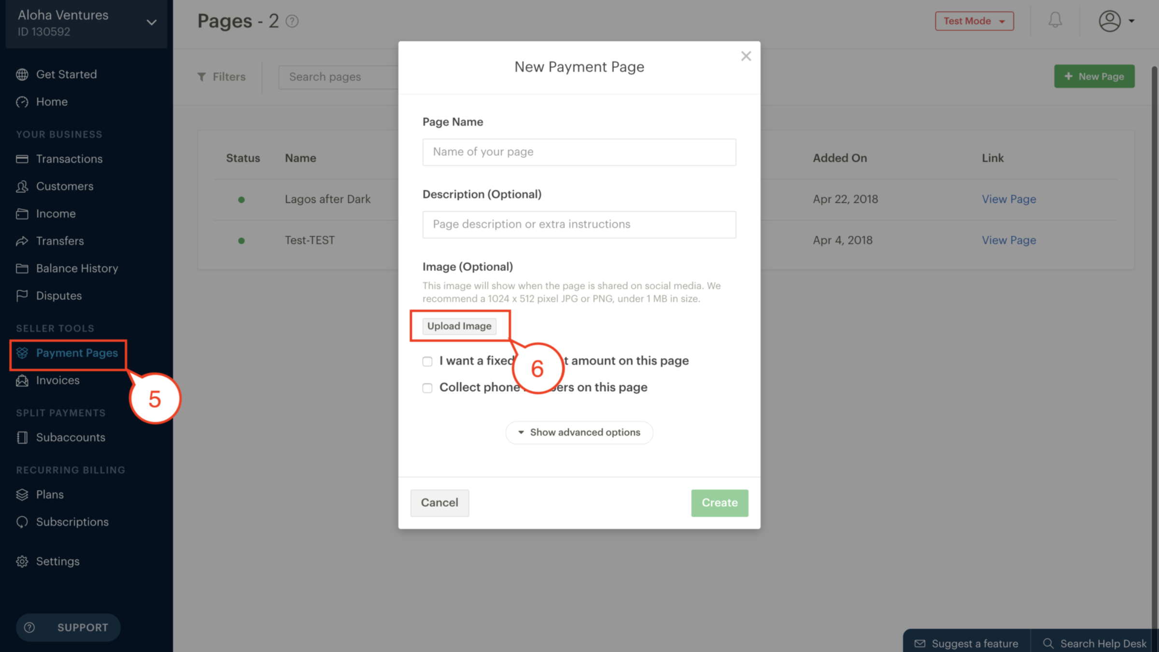View Page for Lagos after Dark

click(1009, 199)
